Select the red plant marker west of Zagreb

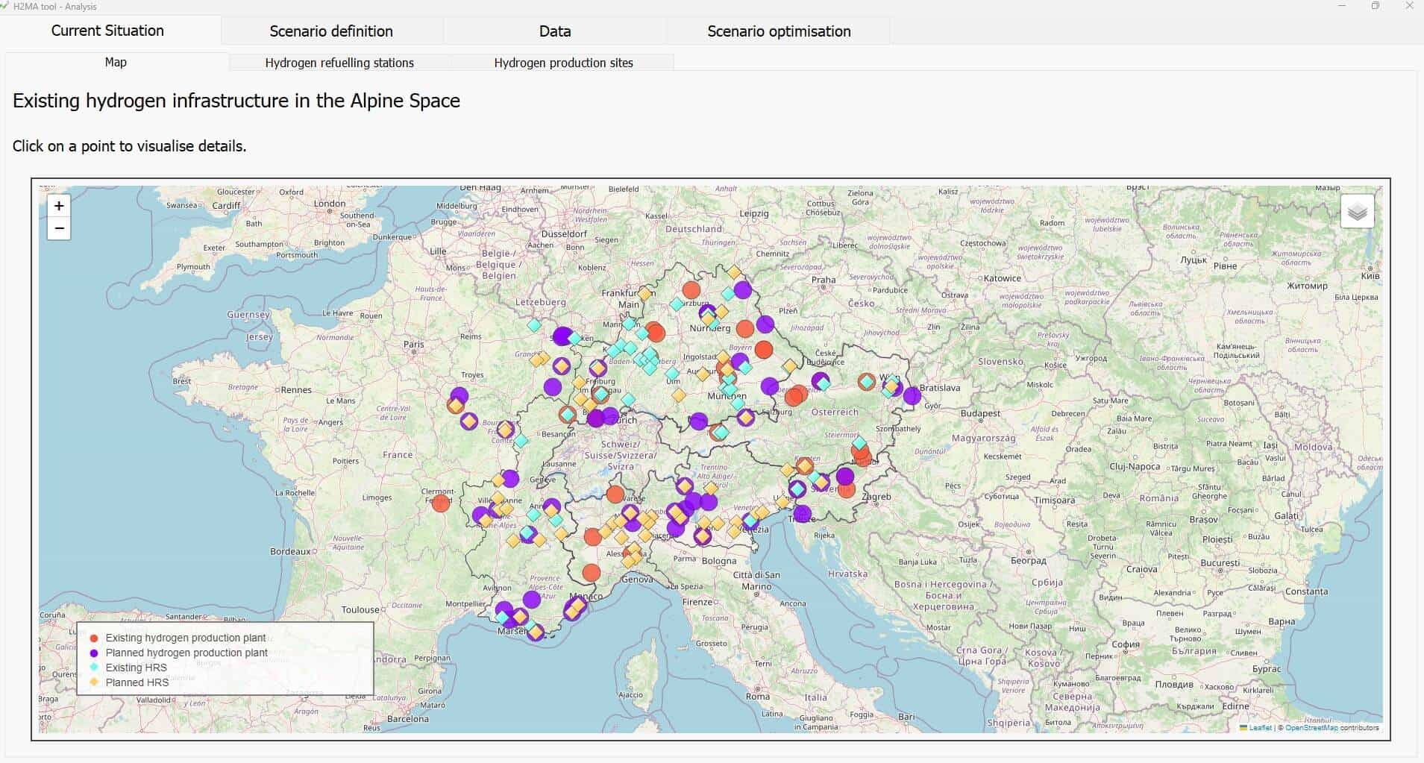(x=846, y=490)
